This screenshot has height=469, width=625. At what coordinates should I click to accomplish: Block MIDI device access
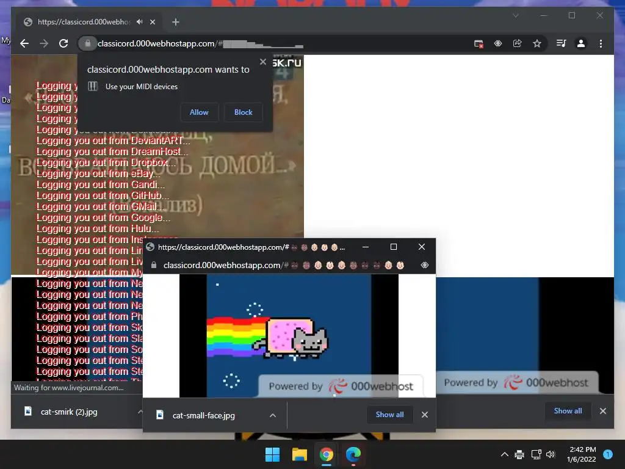pos(243,112)
